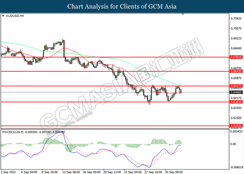Viewport: 244px width, 174px height.
Task: Select the 0.66430 red price label
Action: pos(236,71)
